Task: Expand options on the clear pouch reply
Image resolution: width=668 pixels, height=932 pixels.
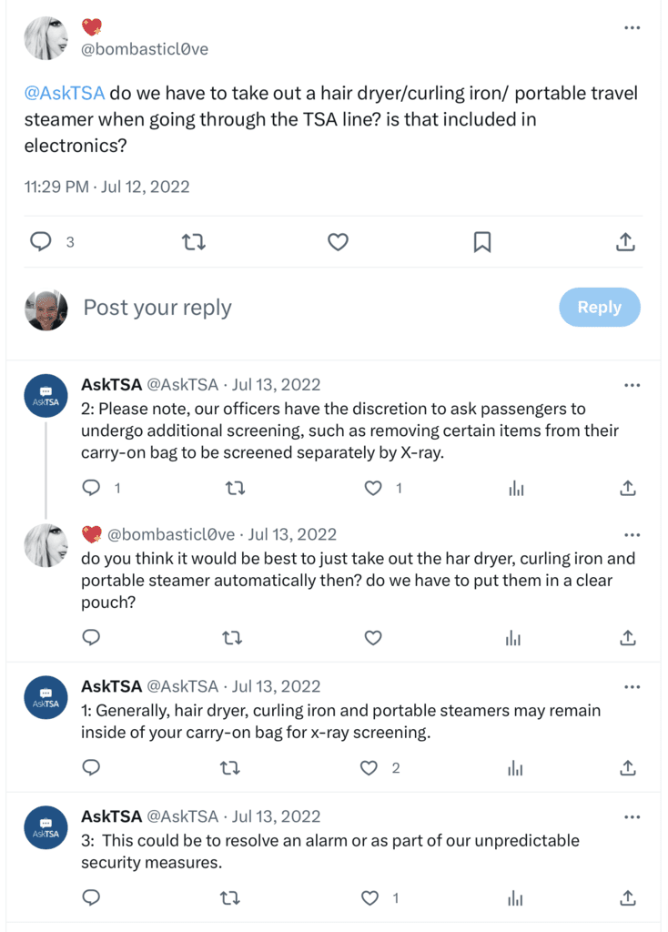Action: (633, 535)
